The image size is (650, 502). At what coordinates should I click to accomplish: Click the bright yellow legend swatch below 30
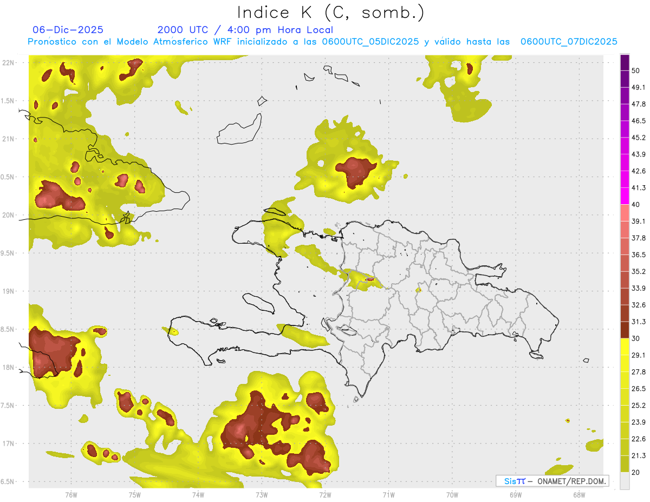click(x=625, y=347)
